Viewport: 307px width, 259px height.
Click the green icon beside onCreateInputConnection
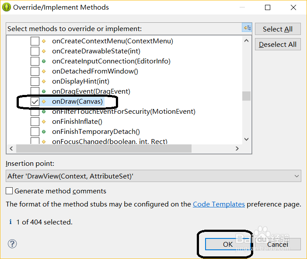[x=44, y=61]
